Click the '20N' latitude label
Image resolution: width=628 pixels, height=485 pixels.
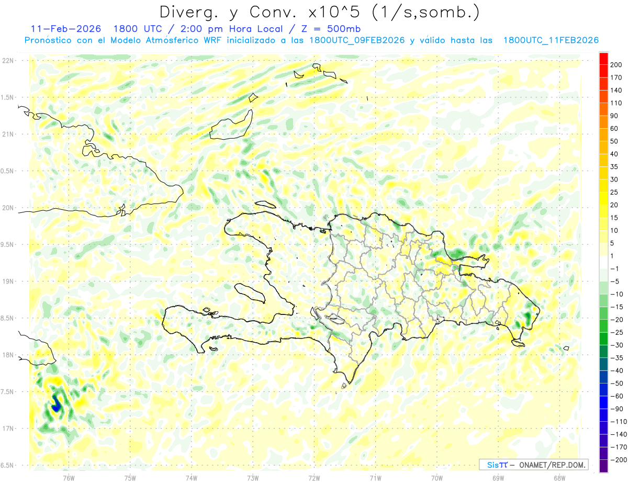[8, 208]
